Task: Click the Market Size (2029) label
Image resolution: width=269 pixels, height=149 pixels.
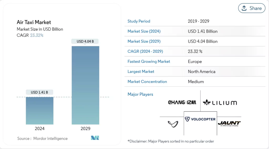Action: click(144, 41)
